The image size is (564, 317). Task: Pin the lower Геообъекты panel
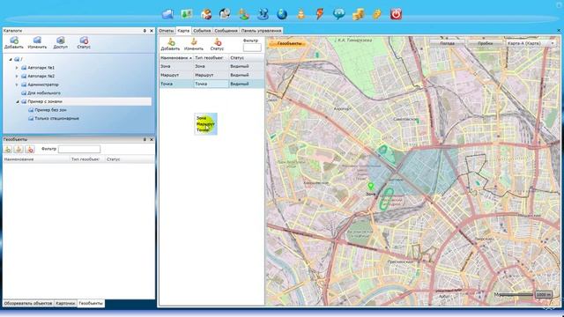pyautogui.click(x=145, y=139)
